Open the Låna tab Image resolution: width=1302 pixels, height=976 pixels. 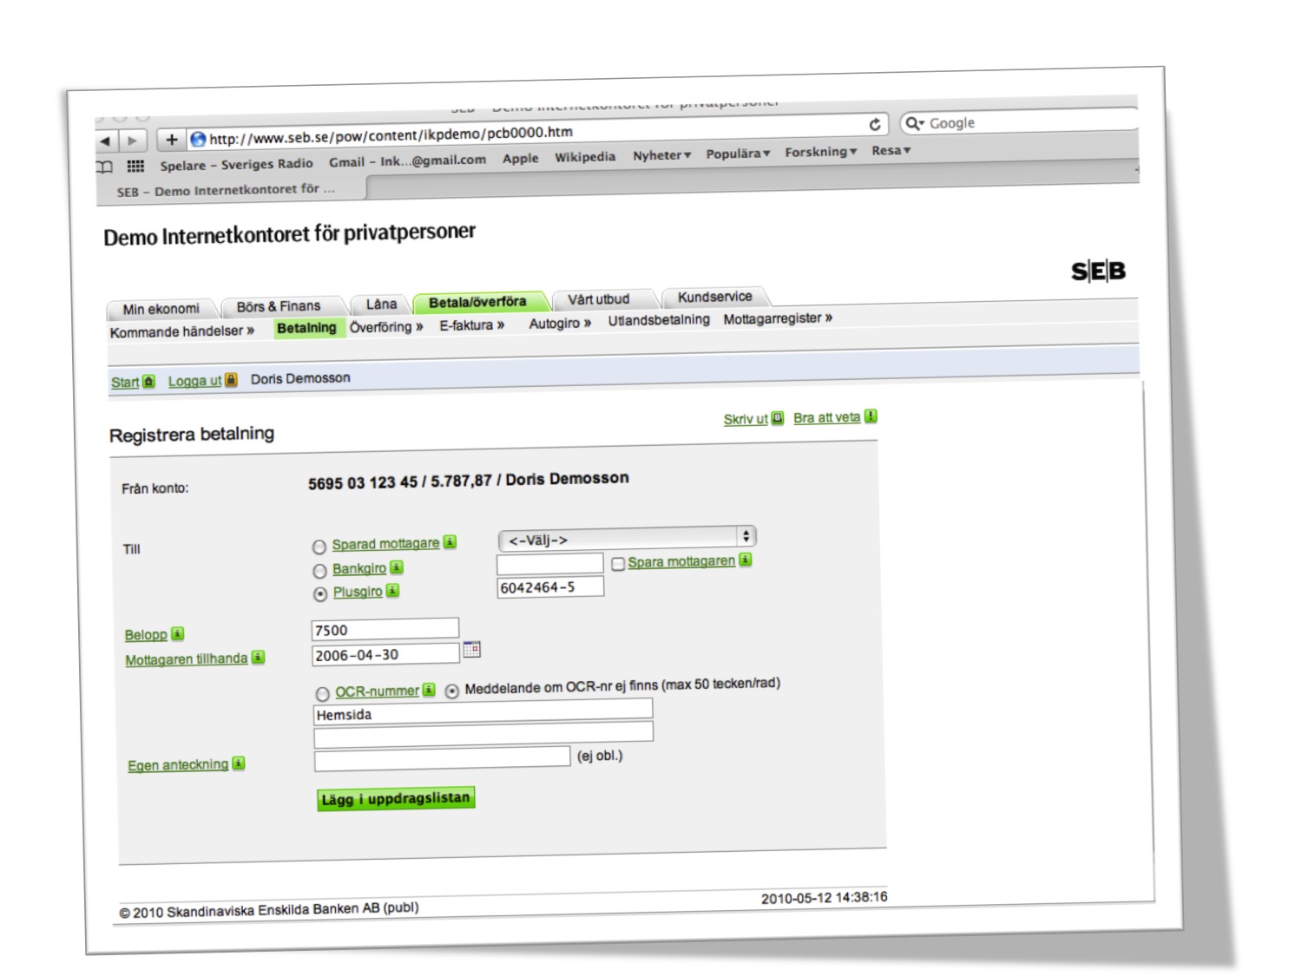coord(381,305)
